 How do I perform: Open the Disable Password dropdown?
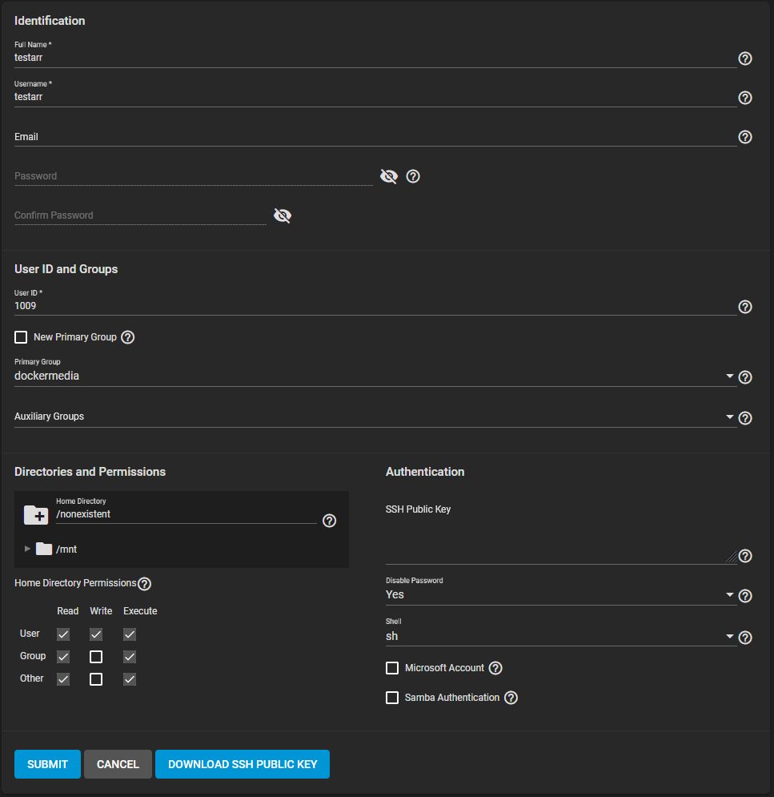point(559,595)
